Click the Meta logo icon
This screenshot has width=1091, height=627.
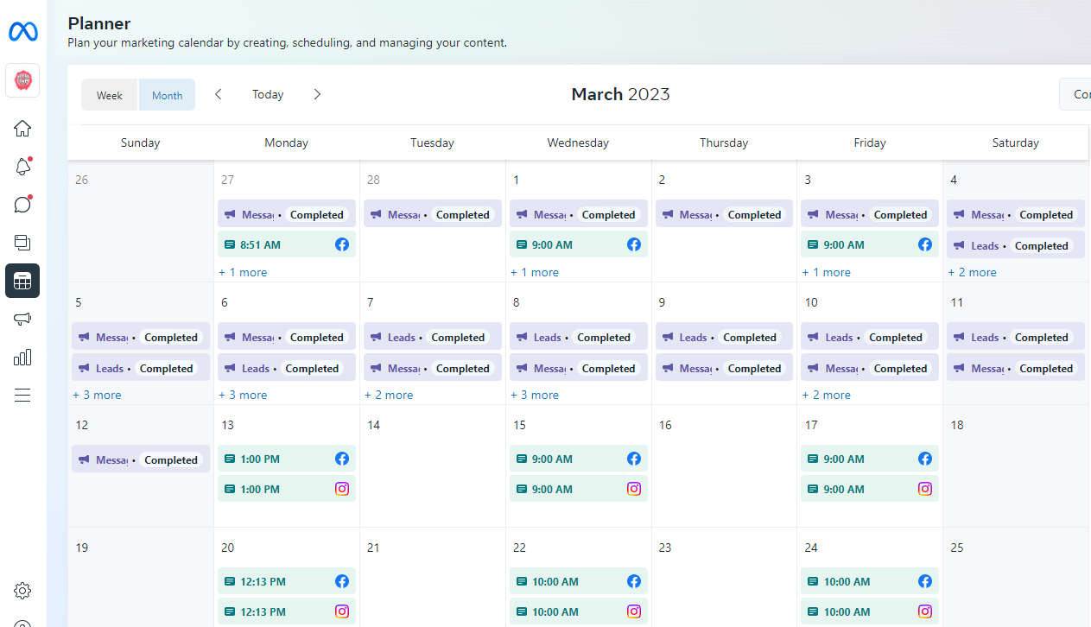(x=22, y=32)
